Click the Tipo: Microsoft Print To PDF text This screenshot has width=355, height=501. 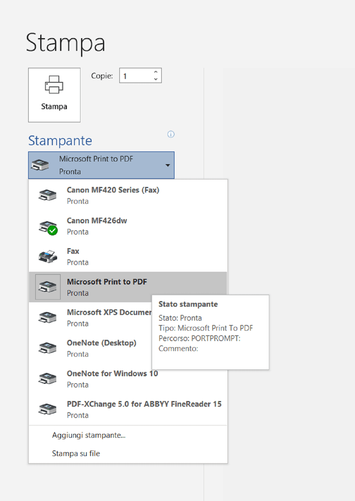click(206, 328)
